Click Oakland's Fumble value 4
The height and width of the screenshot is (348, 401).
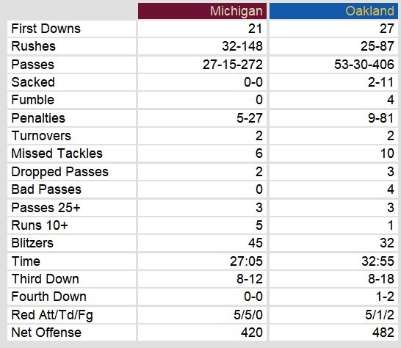(x=391, y=100)
